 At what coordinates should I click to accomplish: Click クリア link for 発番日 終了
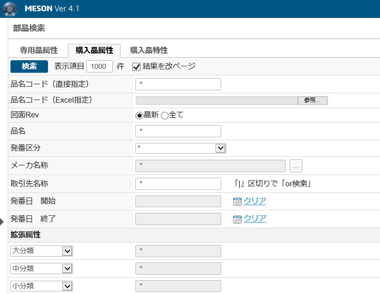click(x=255, y=218)
